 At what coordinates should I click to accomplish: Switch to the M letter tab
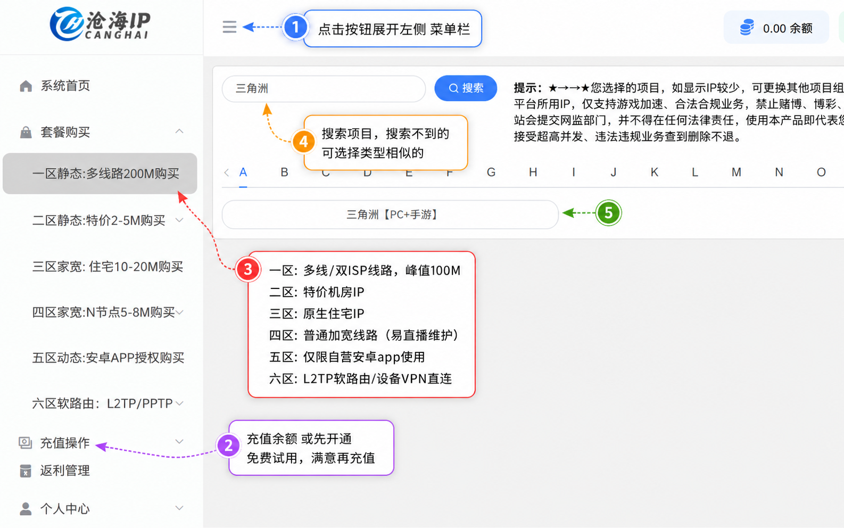tap(737, 172)
